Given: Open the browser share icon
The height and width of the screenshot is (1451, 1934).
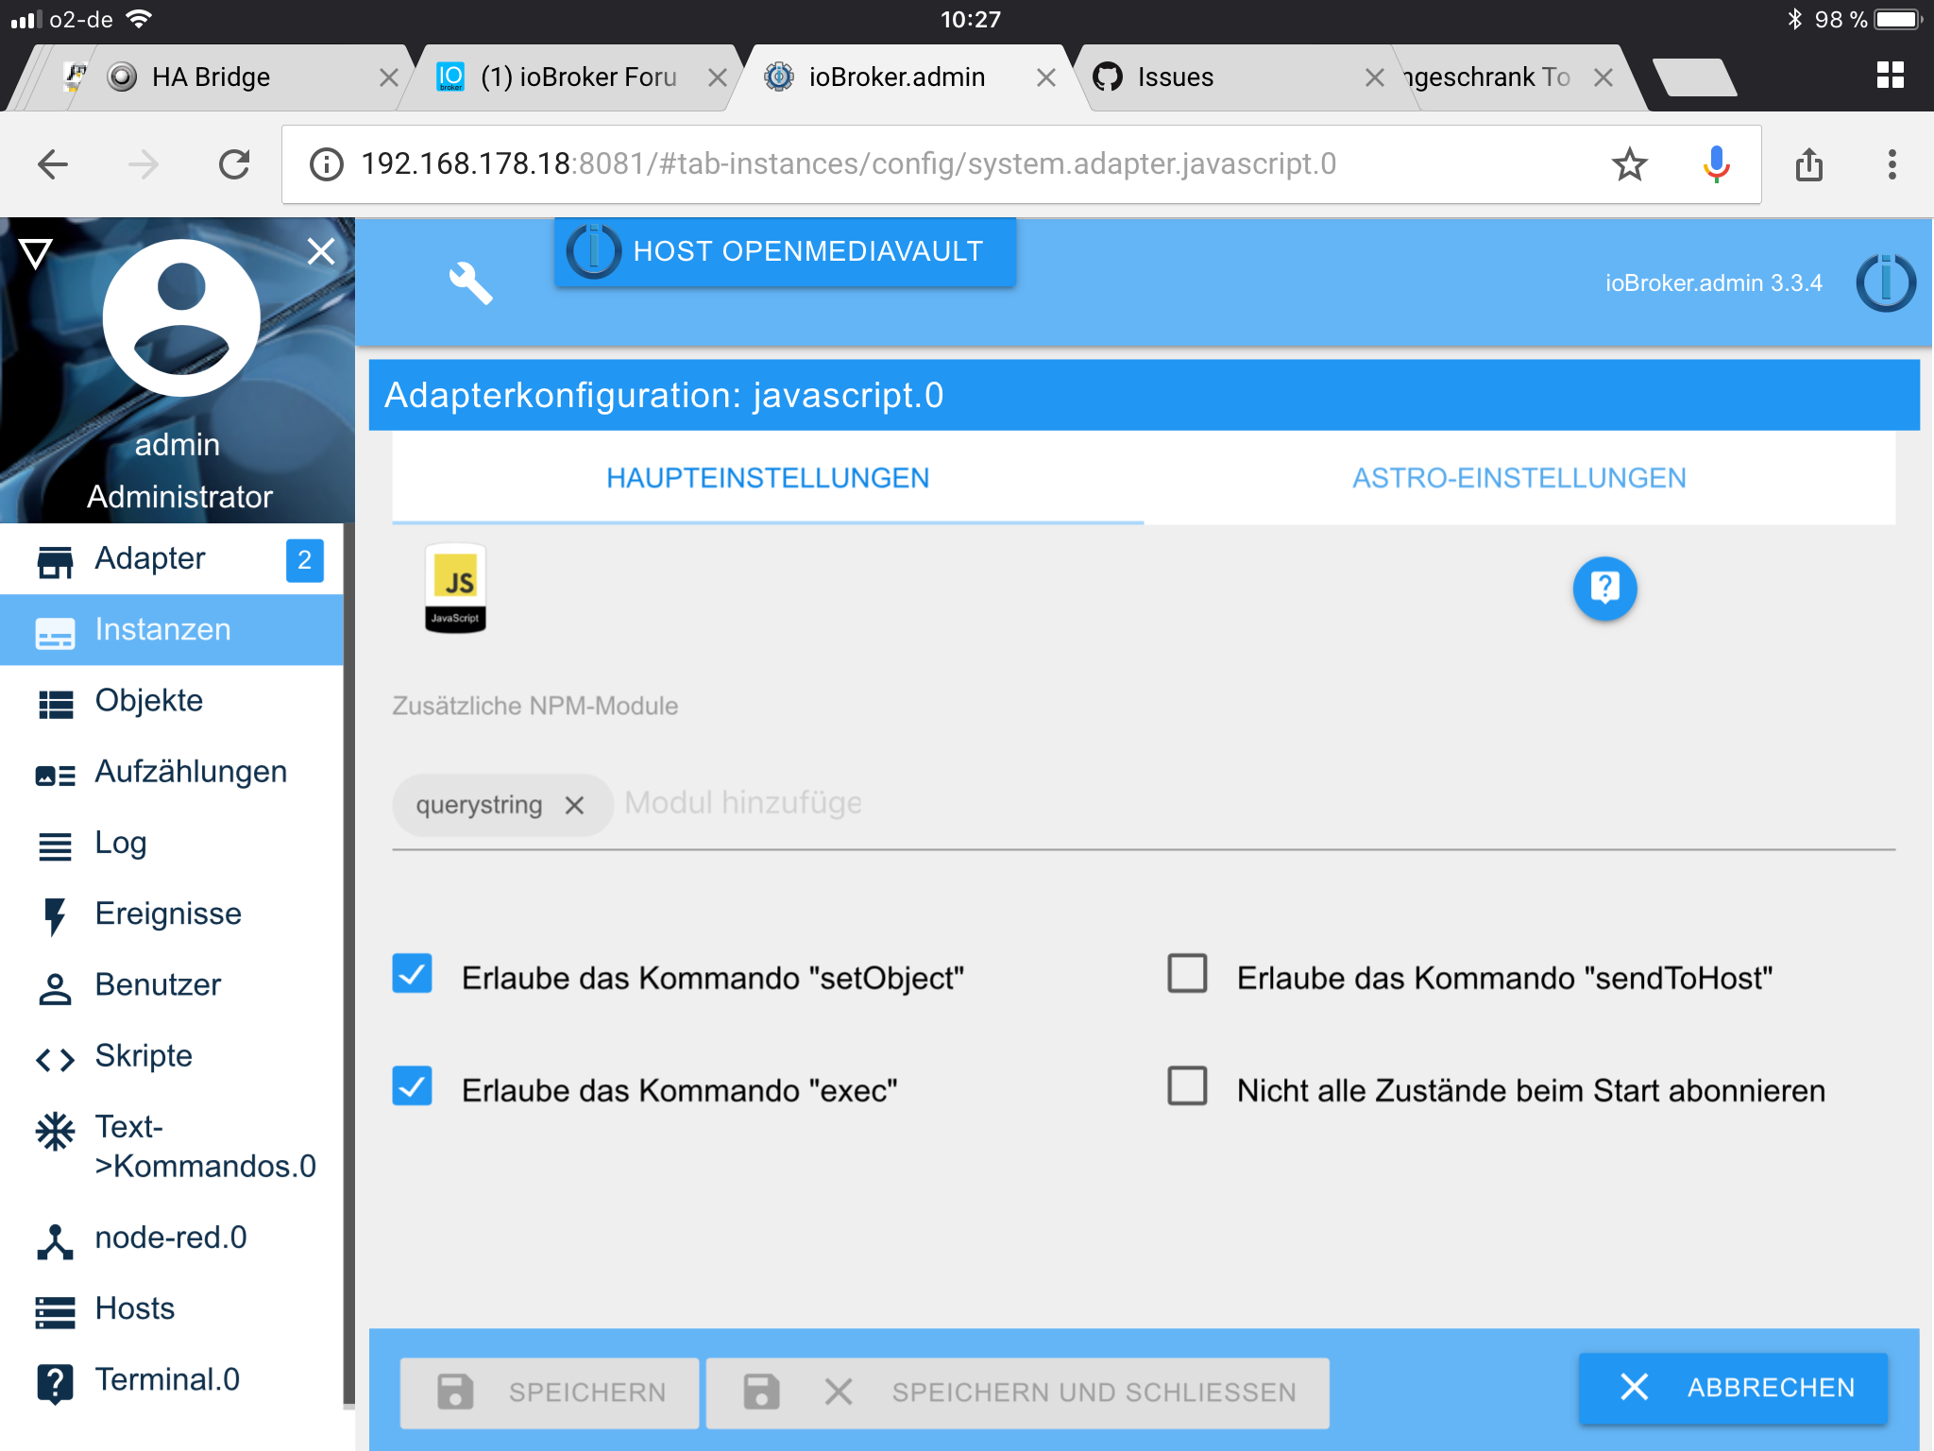Looking at the screenshot, I should [x=1808, y=164].
